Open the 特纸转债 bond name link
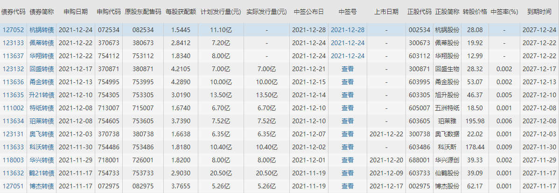The image size is (559, 193). click(42, 108)
